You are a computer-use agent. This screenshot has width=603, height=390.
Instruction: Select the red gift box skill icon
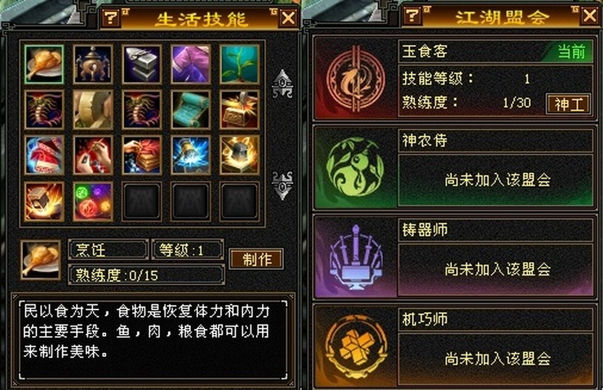click(44, 155)
